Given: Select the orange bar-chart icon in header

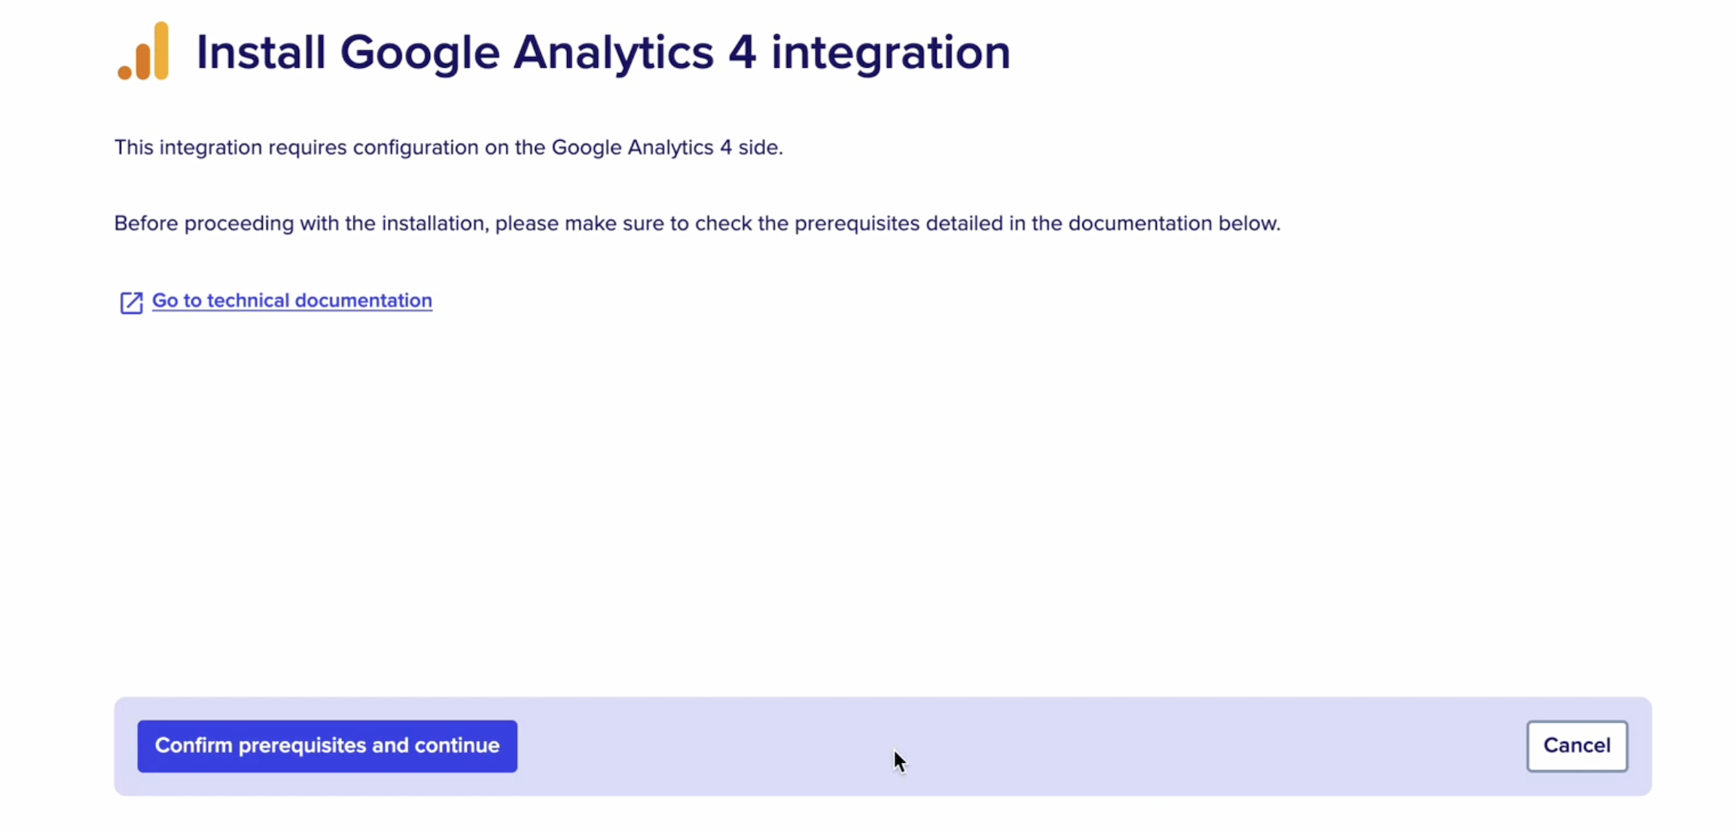Looking at the screenshot, I should (143, 50).
